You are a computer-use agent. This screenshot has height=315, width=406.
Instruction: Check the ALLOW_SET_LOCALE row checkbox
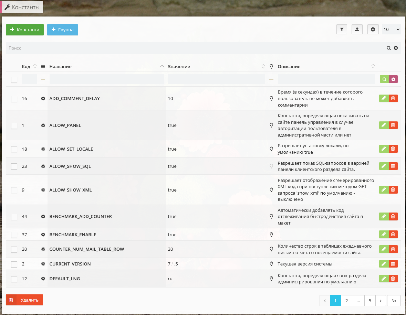click(x=14, y=149)
